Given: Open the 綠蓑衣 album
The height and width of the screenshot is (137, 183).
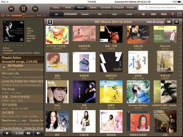Looking at the screenshot, I should 111,92.
